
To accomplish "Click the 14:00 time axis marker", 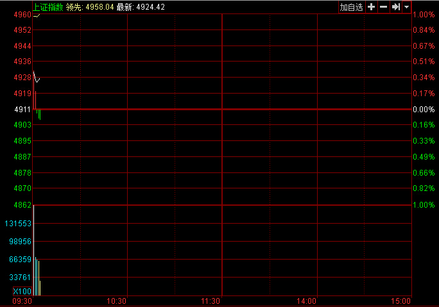I will [307, 301].
